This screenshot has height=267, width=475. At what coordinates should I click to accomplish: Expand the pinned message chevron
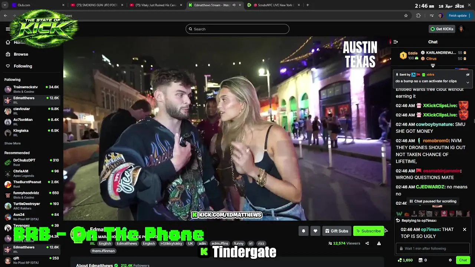(468, 82)
